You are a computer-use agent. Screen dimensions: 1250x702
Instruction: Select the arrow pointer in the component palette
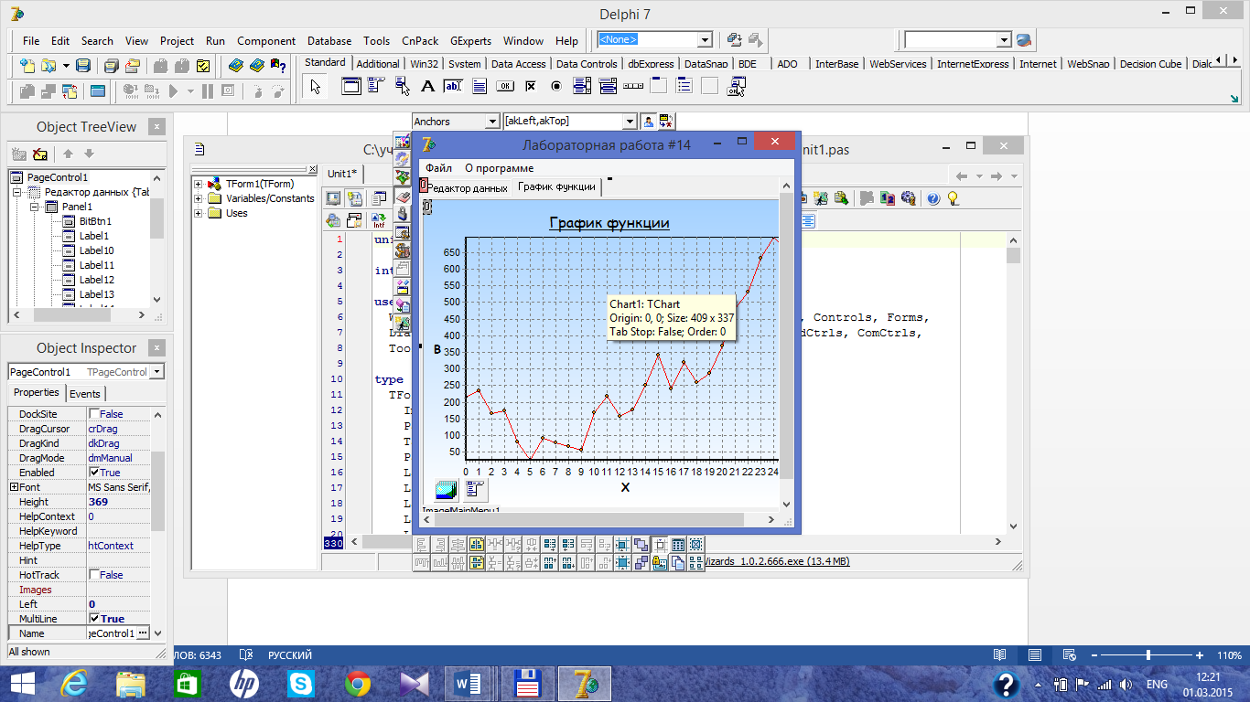(316, 87)
